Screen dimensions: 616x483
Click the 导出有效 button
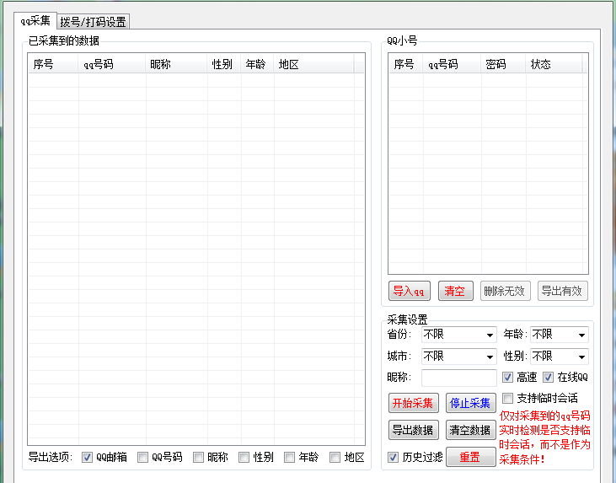pos(562,291)
